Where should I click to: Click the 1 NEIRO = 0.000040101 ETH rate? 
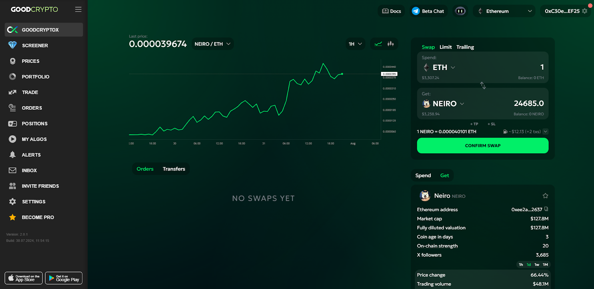(447, 132)
